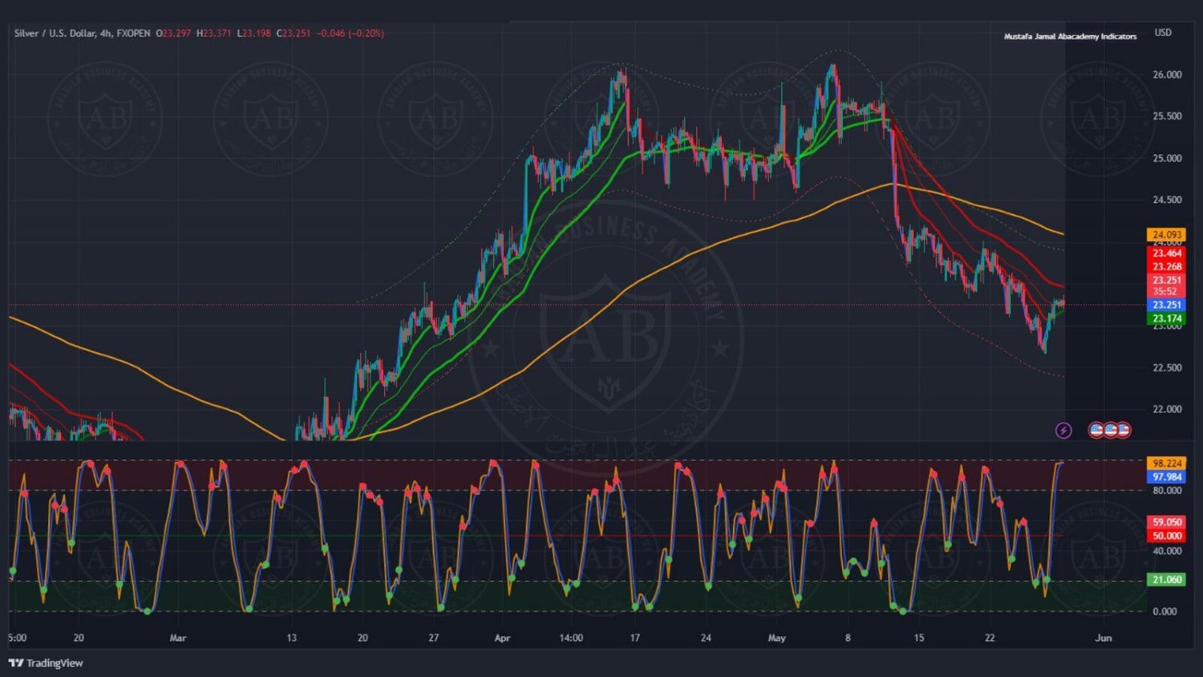
Task: Click the 24 date on time axis
Action: [706, 638]
